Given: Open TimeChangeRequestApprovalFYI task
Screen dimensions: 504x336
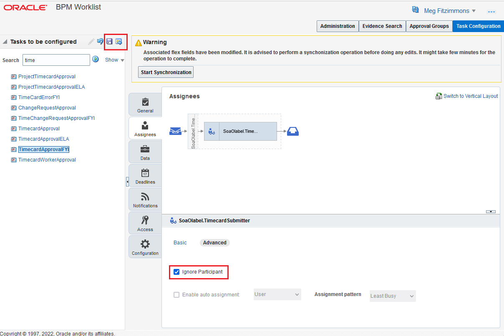Looking at the screenshot, I should [x=56, y=118].
